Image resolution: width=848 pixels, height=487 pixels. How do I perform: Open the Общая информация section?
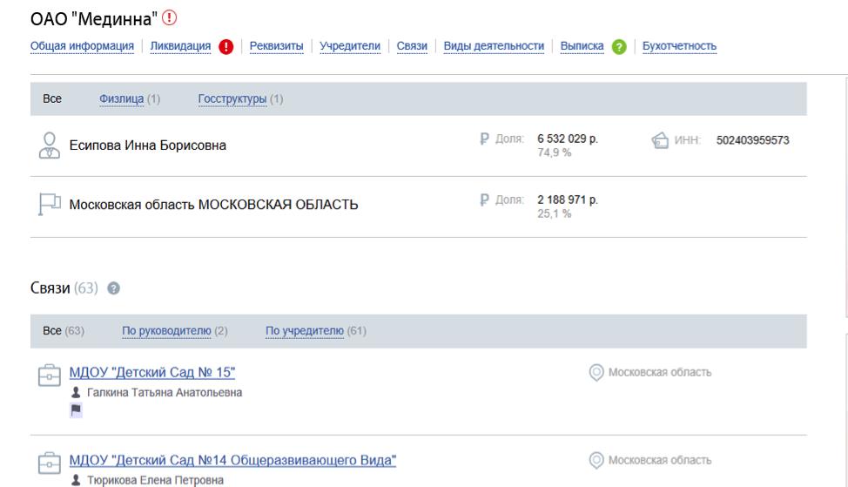pos(82,46)
